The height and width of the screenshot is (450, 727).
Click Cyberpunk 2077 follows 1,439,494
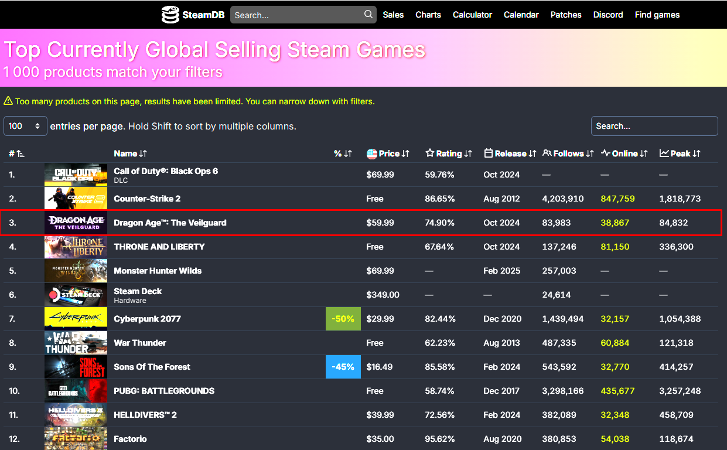(x=563, y=319)
